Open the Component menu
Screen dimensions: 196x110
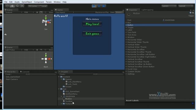pos(39,2)
